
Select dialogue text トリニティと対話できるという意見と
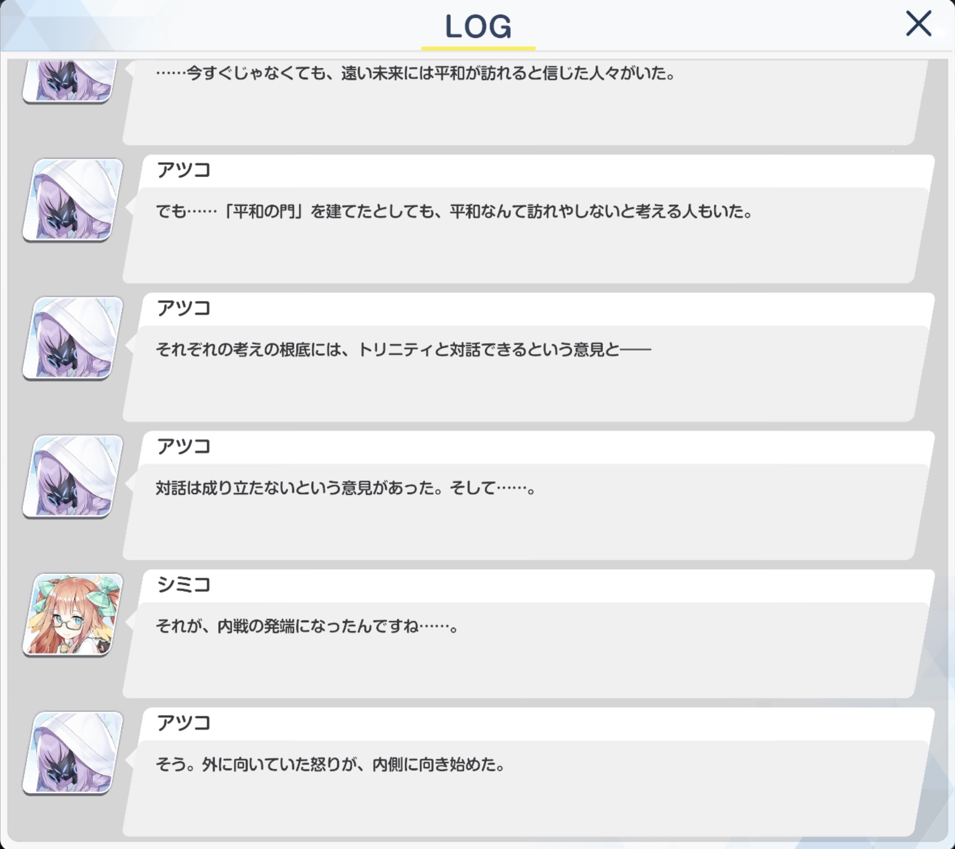(x=403, y=350)
